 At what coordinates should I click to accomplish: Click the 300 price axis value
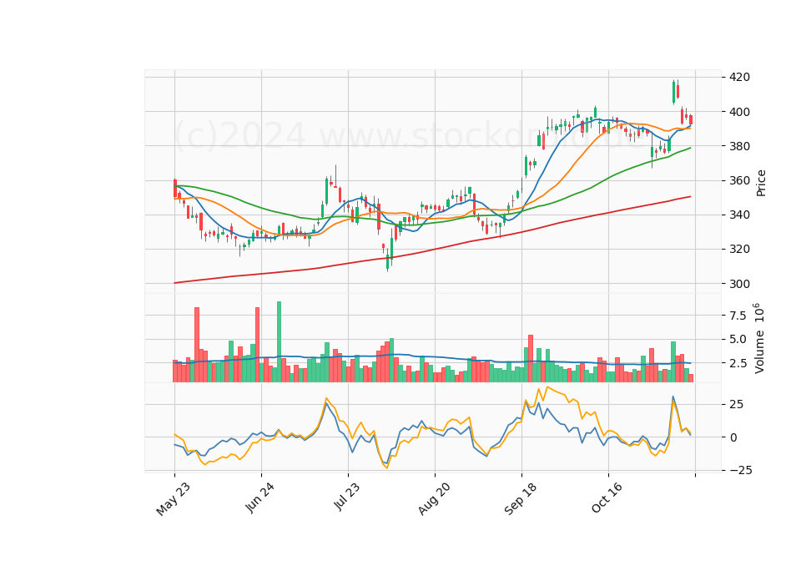click(x=740, y=284)
